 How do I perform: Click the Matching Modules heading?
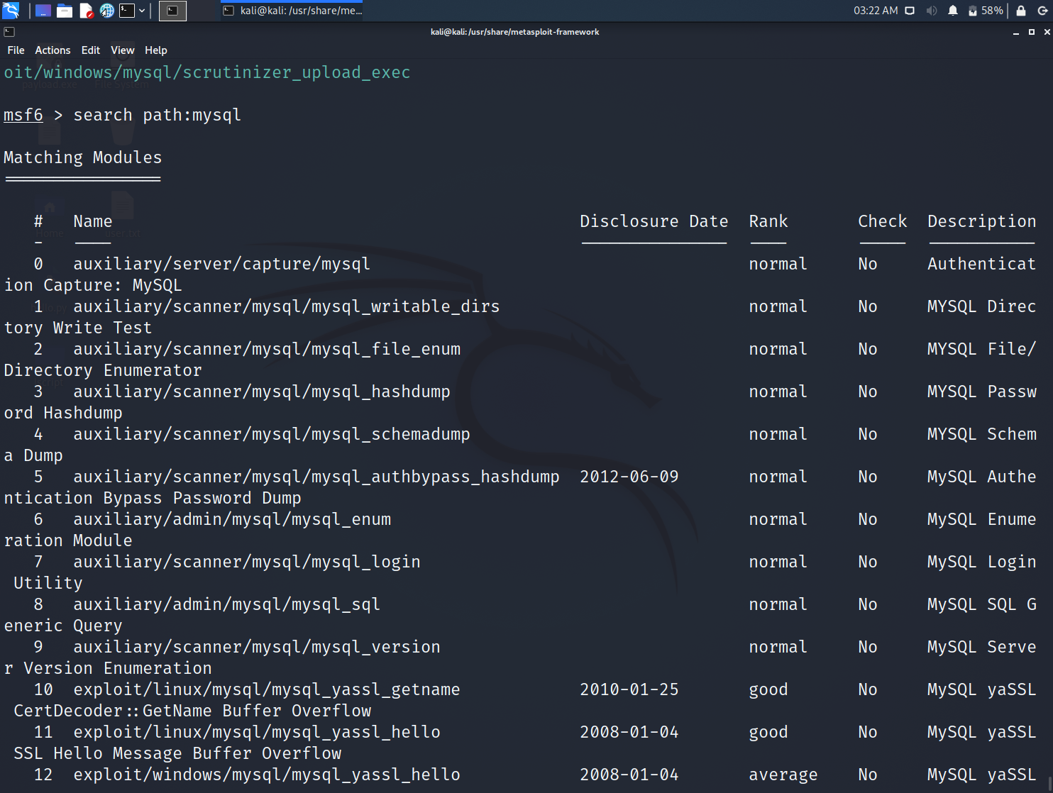click(x=83, y=157)
